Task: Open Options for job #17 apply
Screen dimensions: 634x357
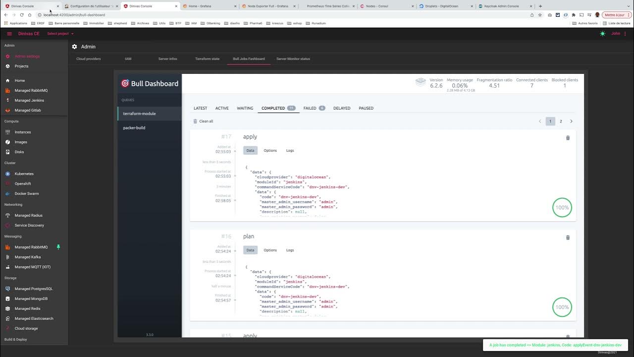Action: (270, 151)
